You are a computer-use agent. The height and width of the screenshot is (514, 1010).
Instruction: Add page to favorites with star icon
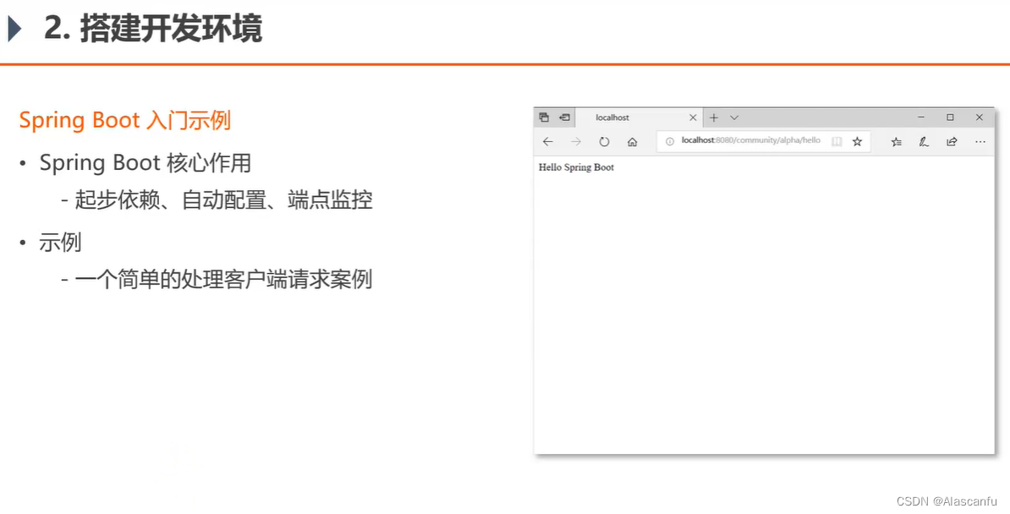[858, 142]
